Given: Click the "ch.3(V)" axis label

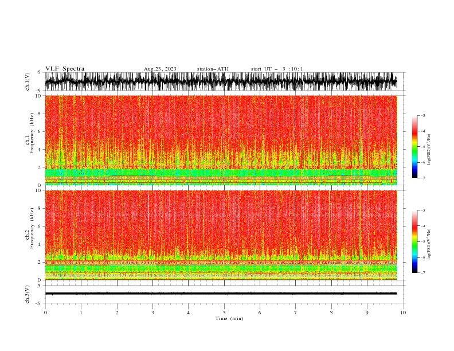Looking at the screenshot, I should pos(28,294).
